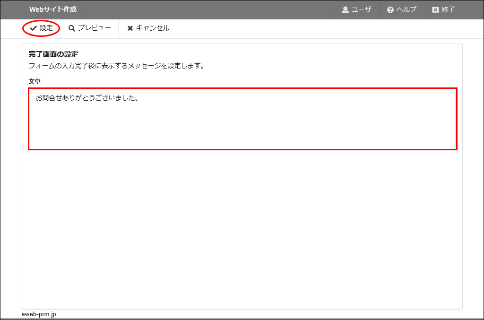Click the checkmark icon beside 設定
The image size is (484, 320).
tap(33, 28)
